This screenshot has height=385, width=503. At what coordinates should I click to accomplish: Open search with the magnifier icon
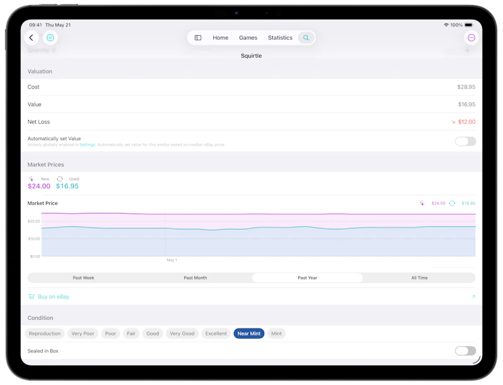pyautogui.click(x=306, y=38)
